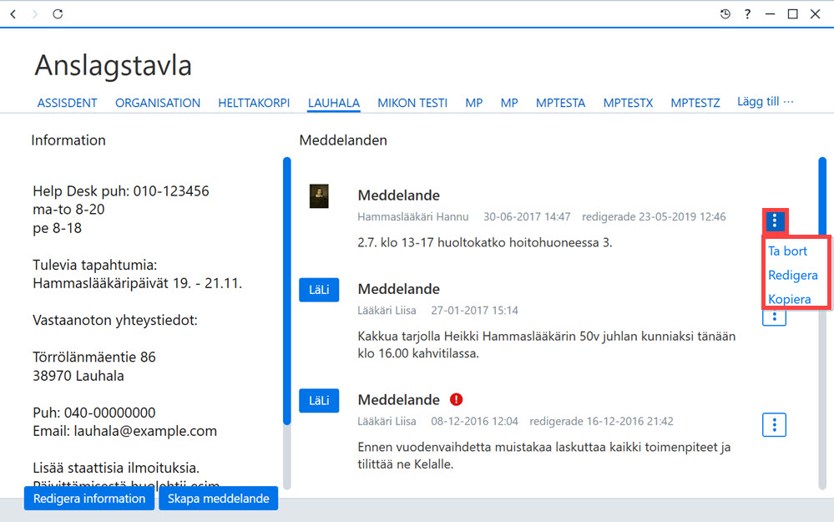Click the forward navigation arrow
This screenshot has height=522, width=834.
pyautogui.click(x=35, y=14)
